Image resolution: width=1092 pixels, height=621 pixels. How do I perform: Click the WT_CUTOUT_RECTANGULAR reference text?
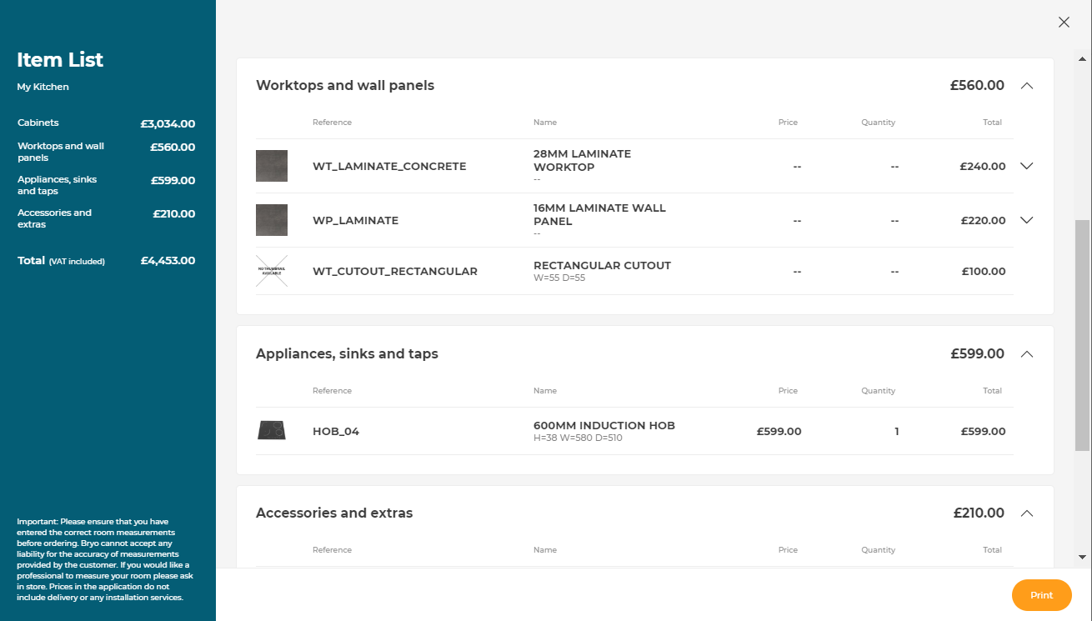394,271
